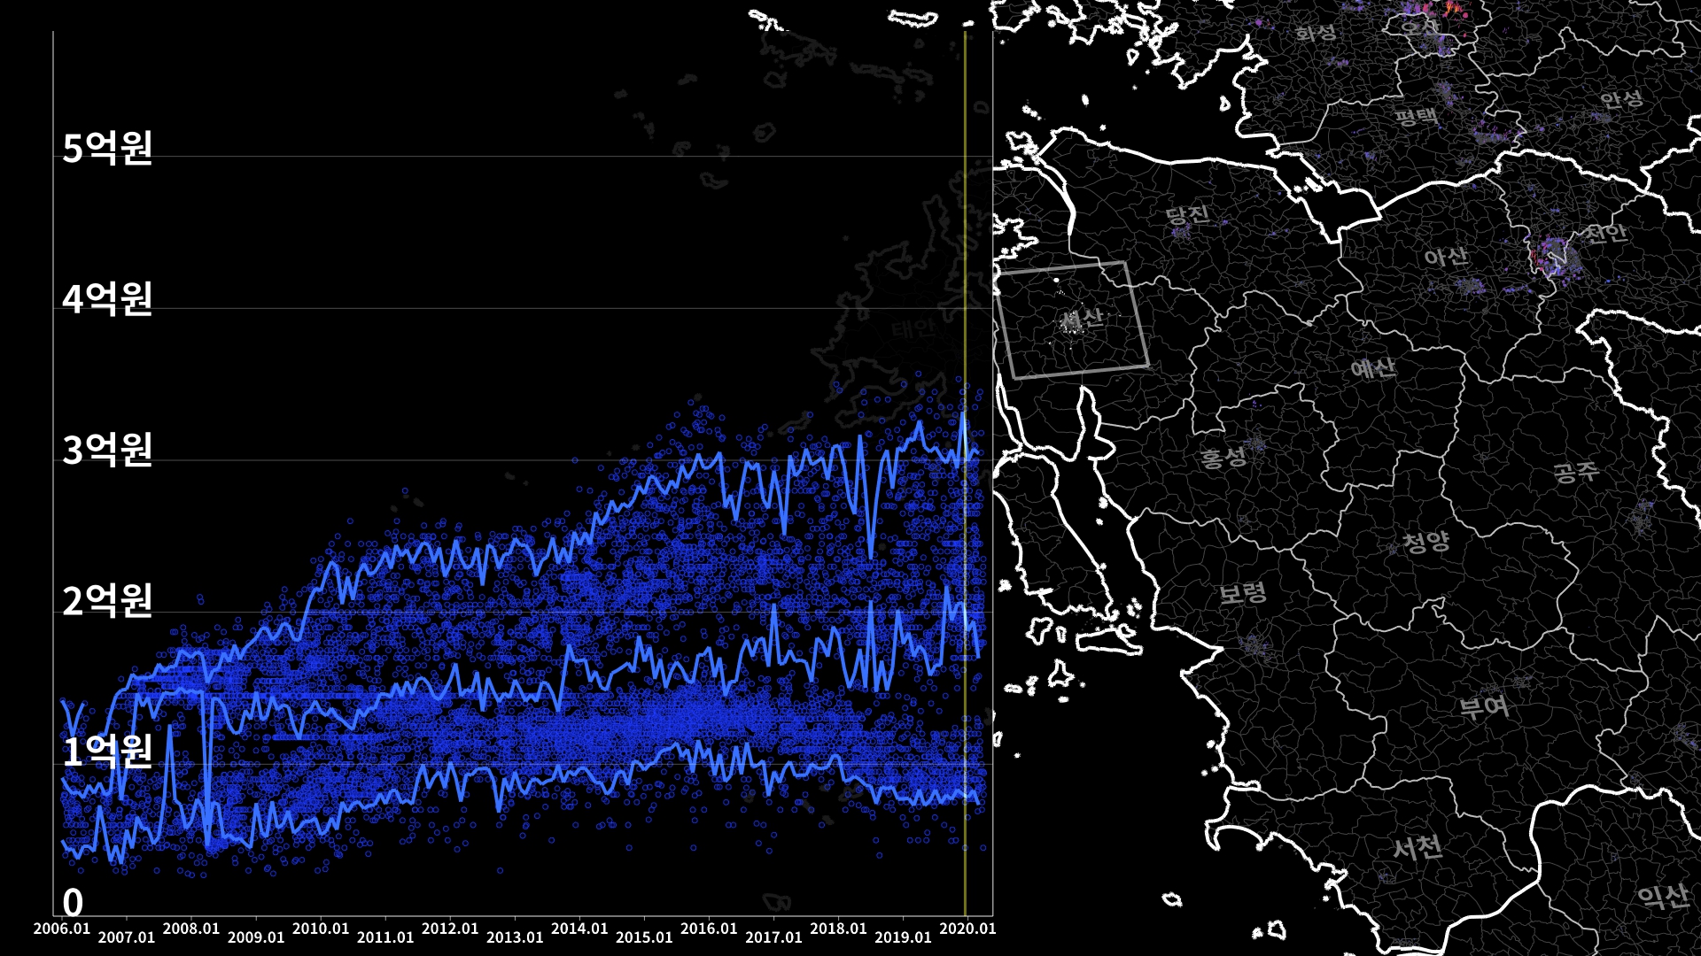Click the 보령 city label
The image size is (1701, 956).
coord(1243,594)
